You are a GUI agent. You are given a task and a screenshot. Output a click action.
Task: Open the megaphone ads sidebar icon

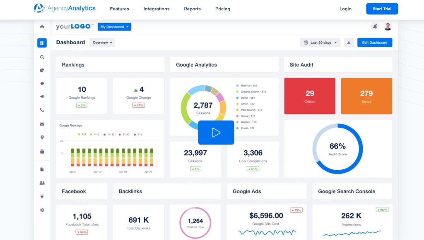[x=42, y=97]
